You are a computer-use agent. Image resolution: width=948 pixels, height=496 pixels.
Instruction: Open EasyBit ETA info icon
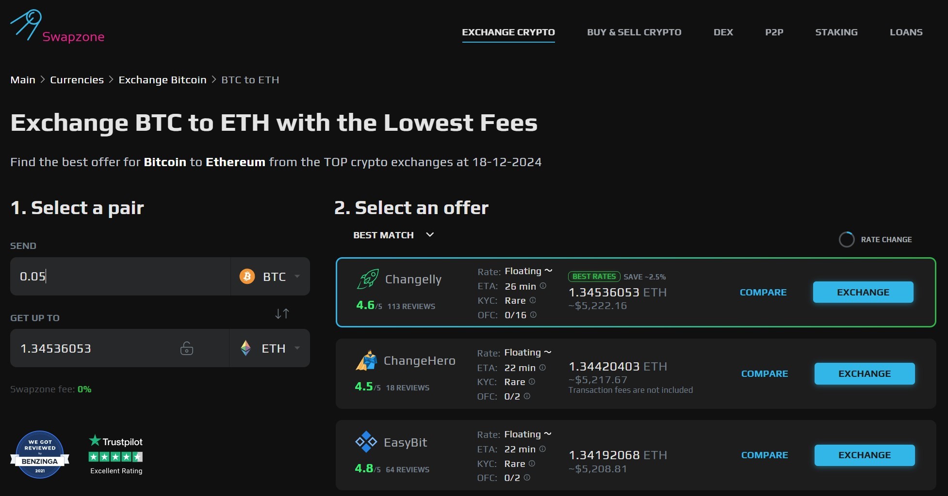[542, 449]
